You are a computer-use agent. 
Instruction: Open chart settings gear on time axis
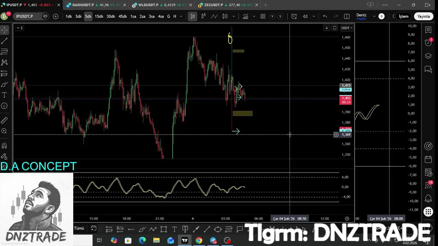[347, 219]
